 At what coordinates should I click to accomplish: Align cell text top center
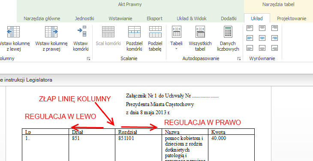click(262, 28)
